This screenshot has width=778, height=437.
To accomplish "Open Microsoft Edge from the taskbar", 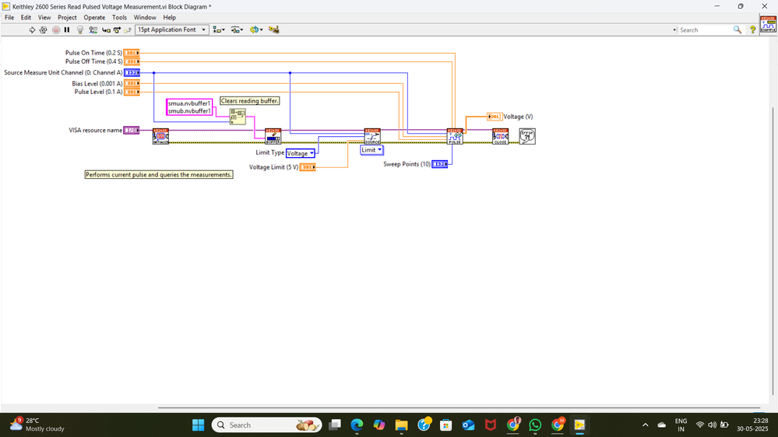I will pos(357,425).
